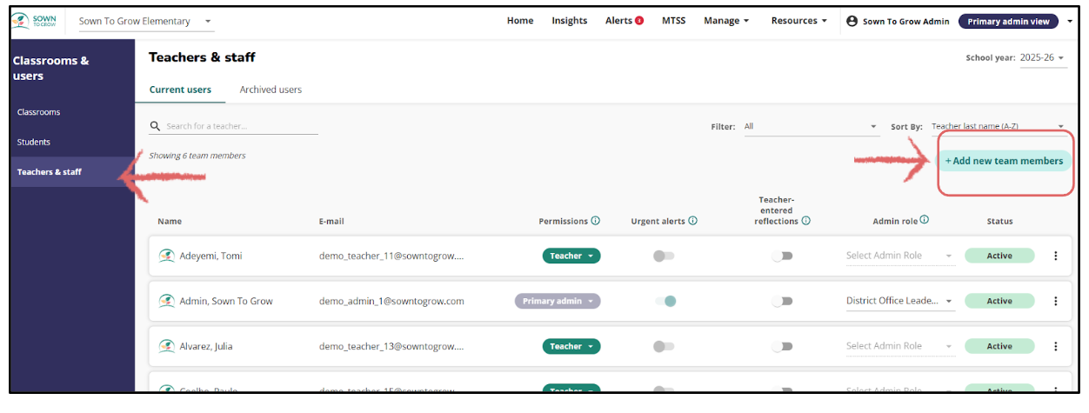Click the Primary admin view button
Screen dimensions: 1089x413
click(1008, 21)
